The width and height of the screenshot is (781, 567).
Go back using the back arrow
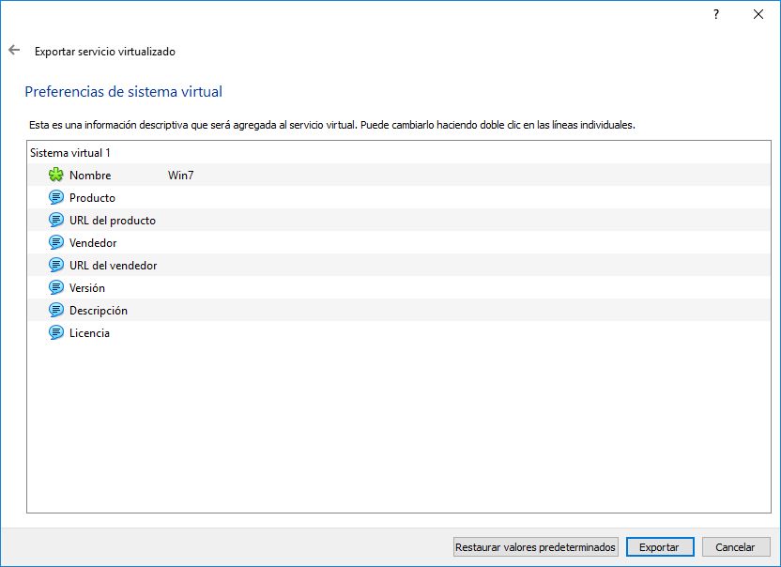click(14, 51)
